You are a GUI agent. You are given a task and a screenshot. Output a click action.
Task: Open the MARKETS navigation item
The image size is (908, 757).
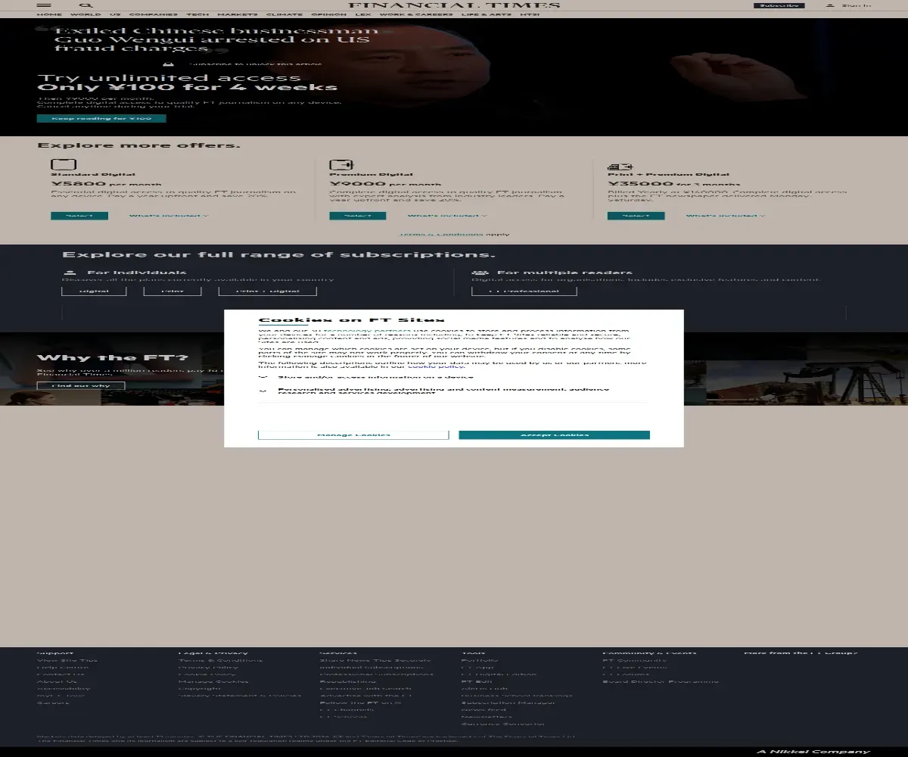[238, 14]
